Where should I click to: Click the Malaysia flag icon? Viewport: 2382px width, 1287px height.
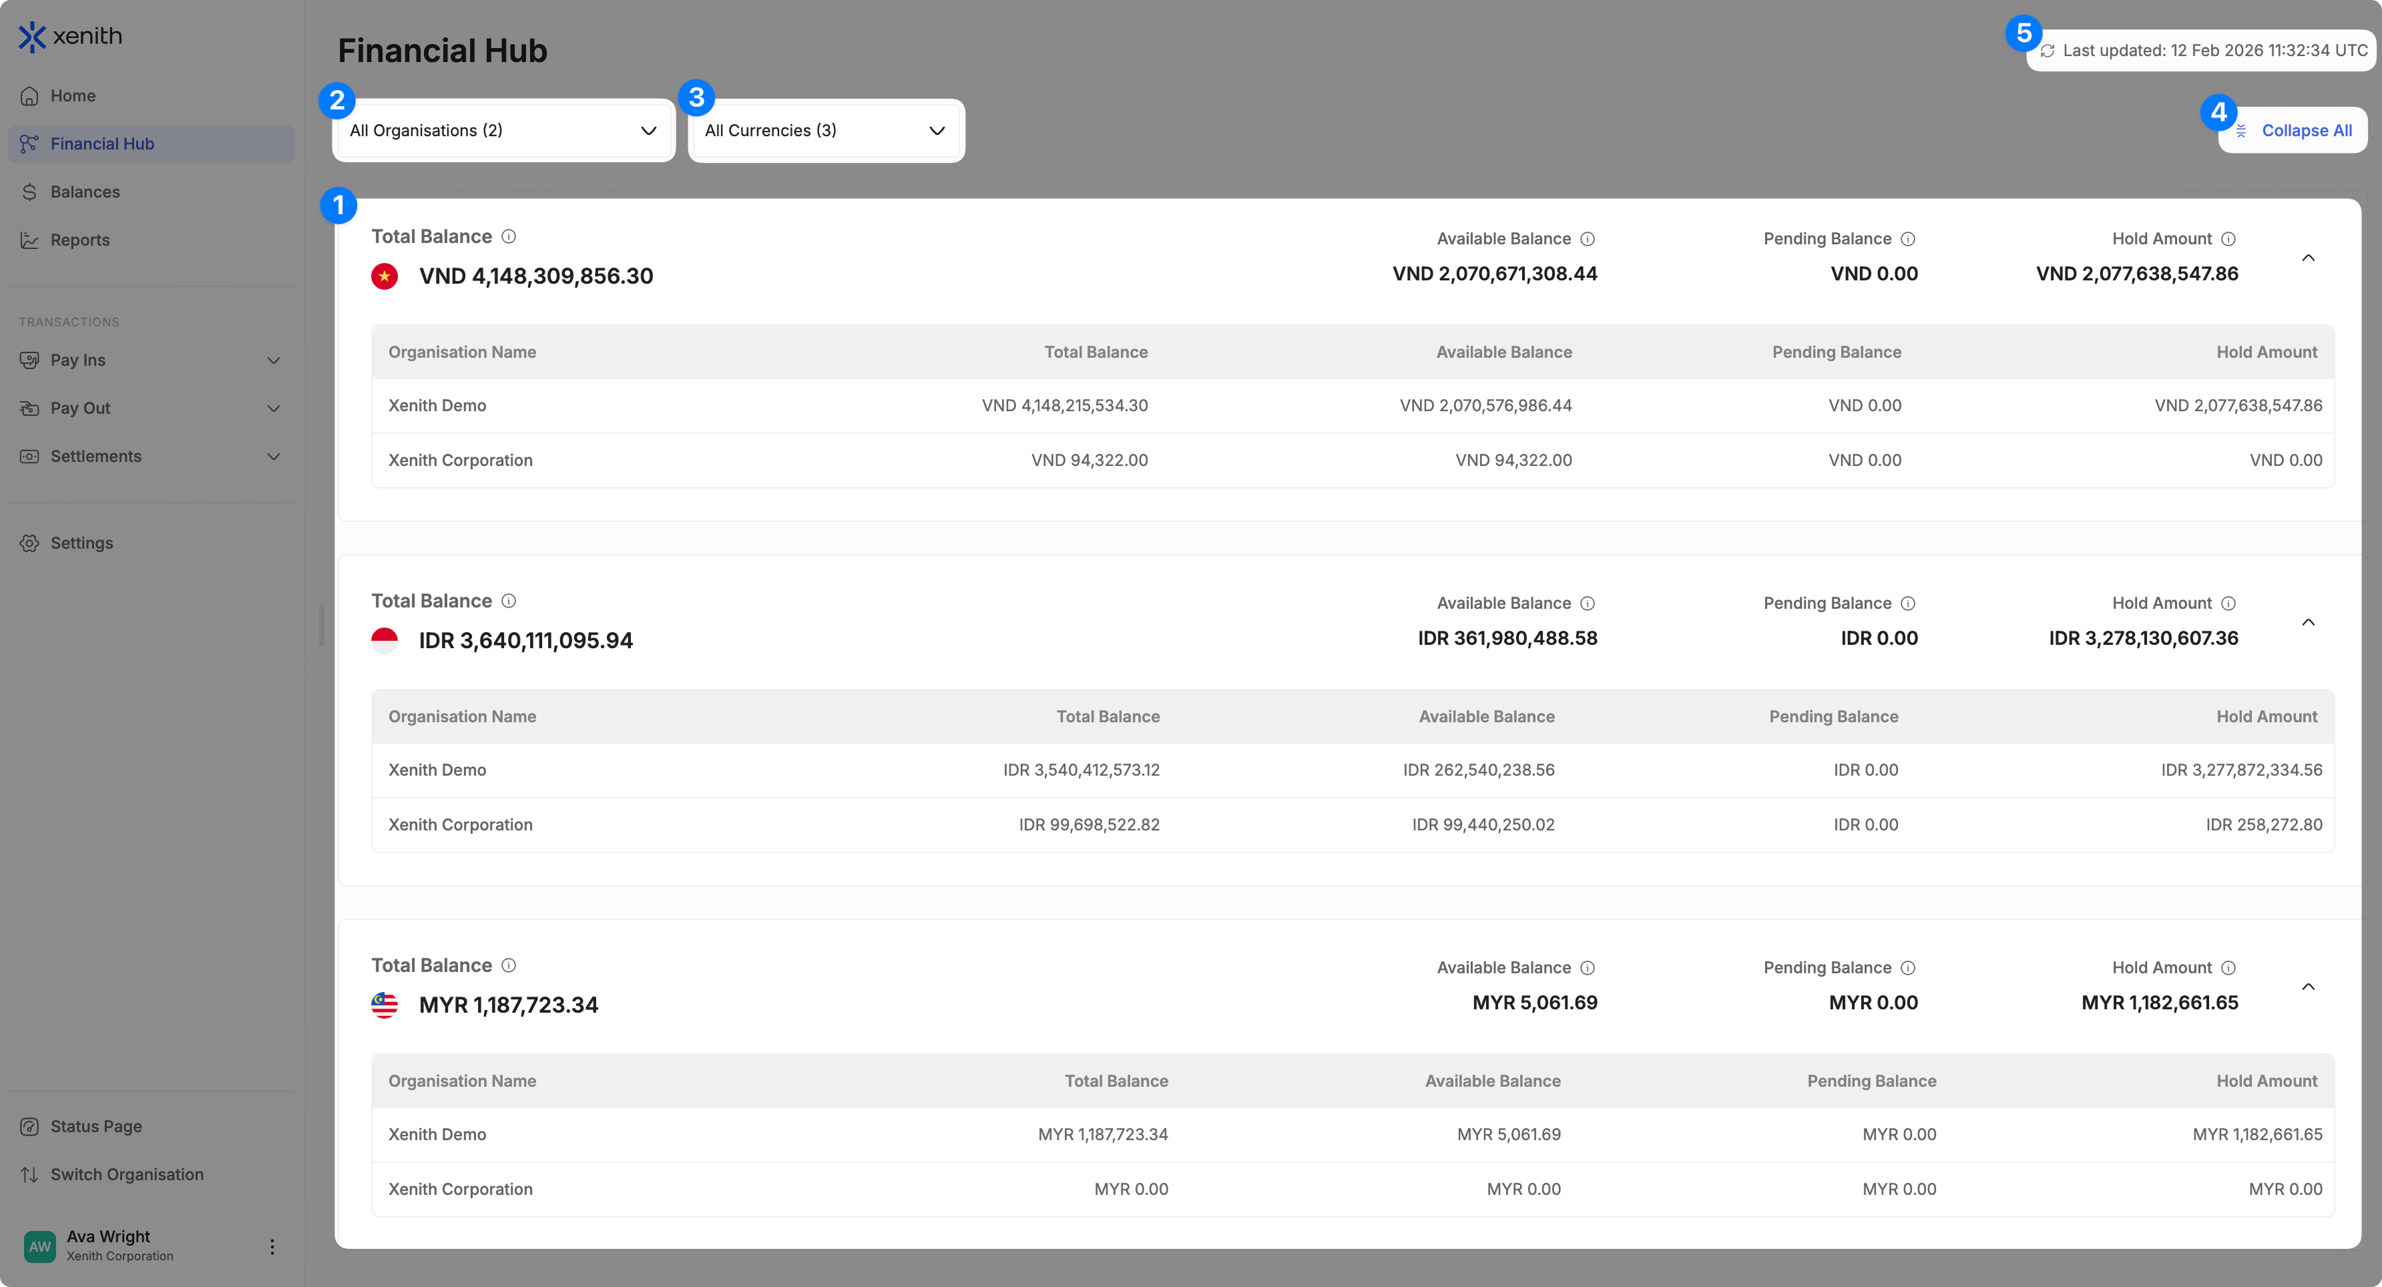(x=385, y=1005)
